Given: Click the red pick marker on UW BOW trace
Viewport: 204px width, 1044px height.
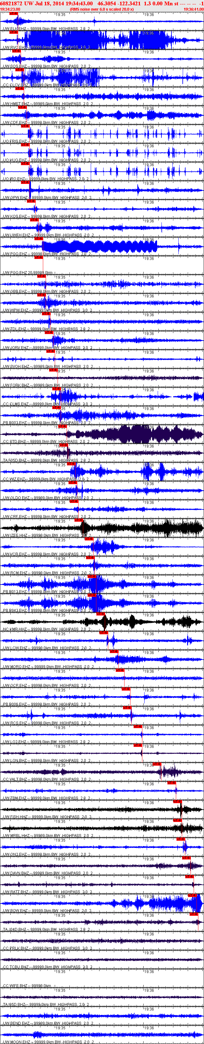Looking at the screenshot, I should 192,895.
